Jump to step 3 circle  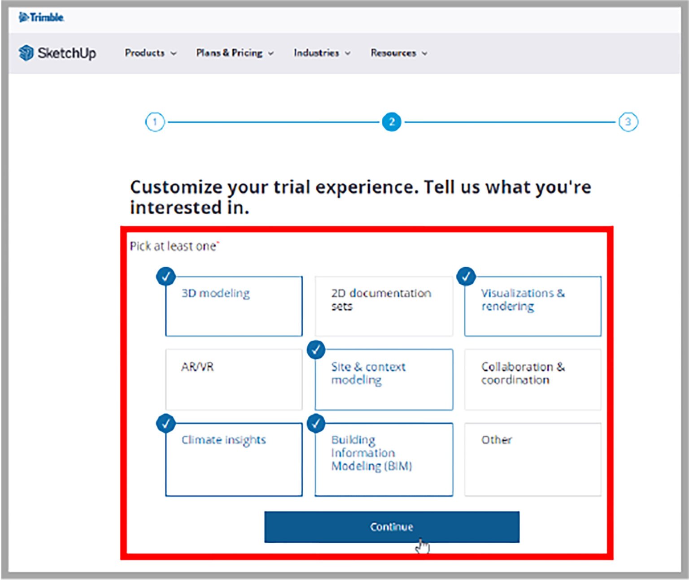(628, 122)
